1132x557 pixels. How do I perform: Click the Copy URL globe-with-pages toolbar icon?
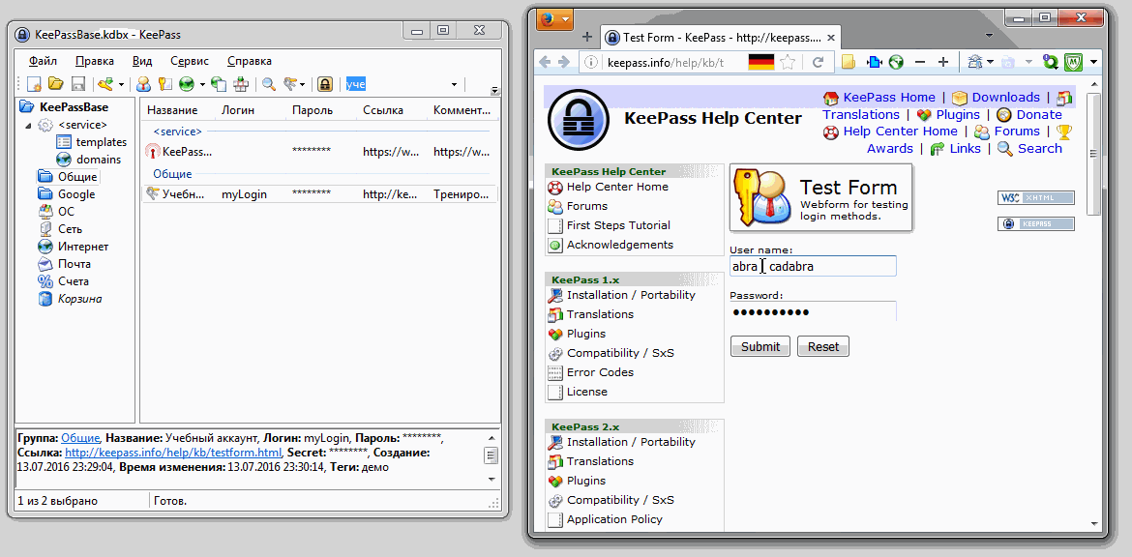pos(219,84)
